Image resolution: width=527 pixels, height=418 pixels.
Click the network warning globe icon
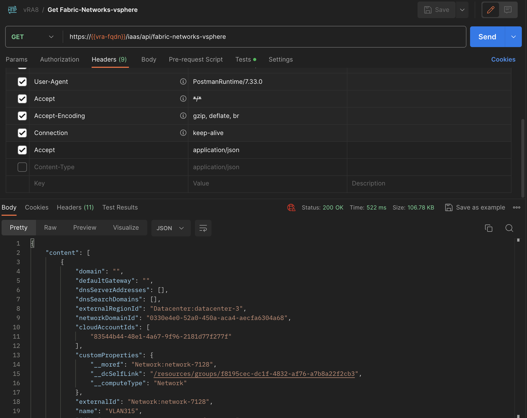pyautogui.click(x=291, y=207)
